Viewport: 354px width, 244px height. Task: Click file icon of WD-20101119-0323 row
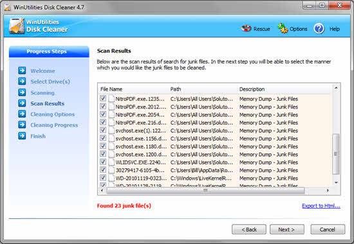pos(111,178)
